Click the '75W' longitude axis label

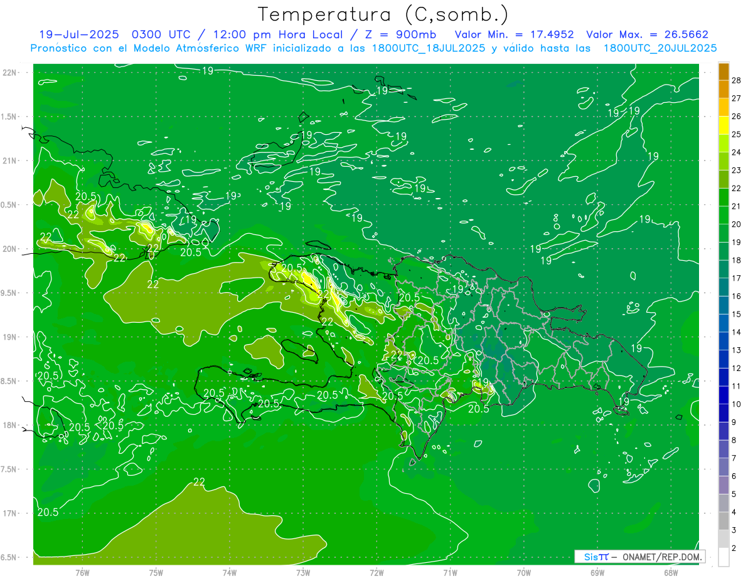point(156,573)
